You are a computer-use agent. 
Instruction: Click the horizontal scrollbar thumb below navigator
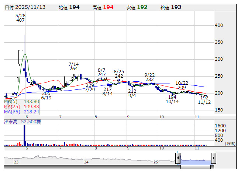[196, 167]
